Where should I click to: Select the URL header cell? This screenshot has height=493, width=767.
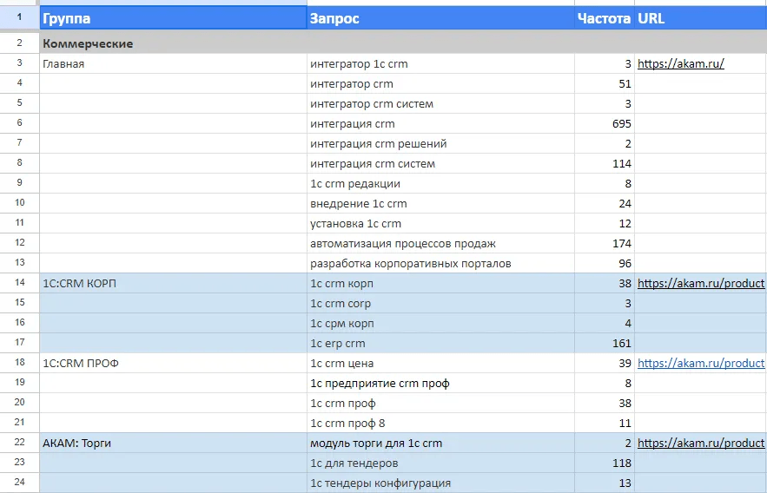pos(700,18)
